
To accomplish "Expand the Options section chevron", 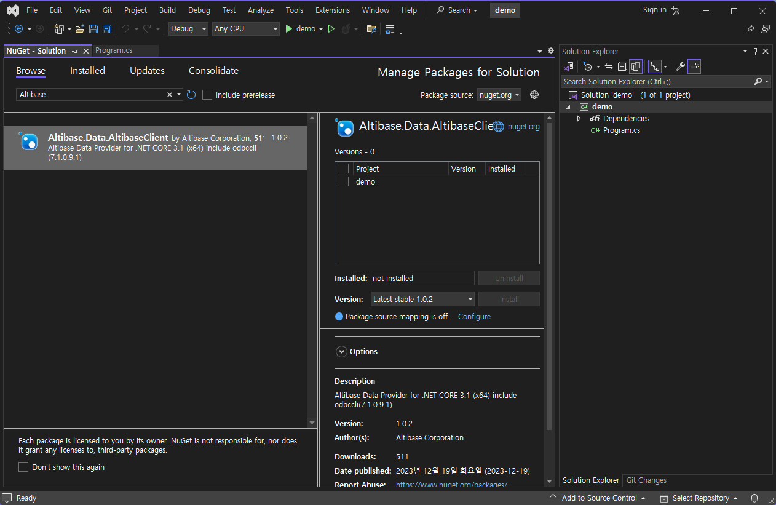I will point(341,352).
